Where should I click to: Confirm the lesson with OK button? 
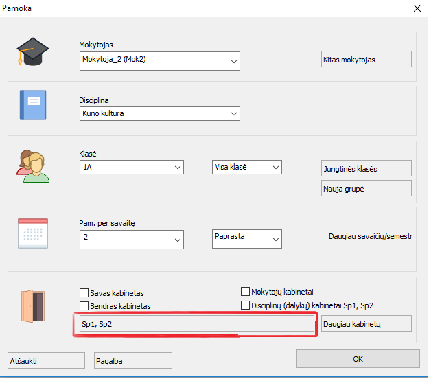[358, 359]
